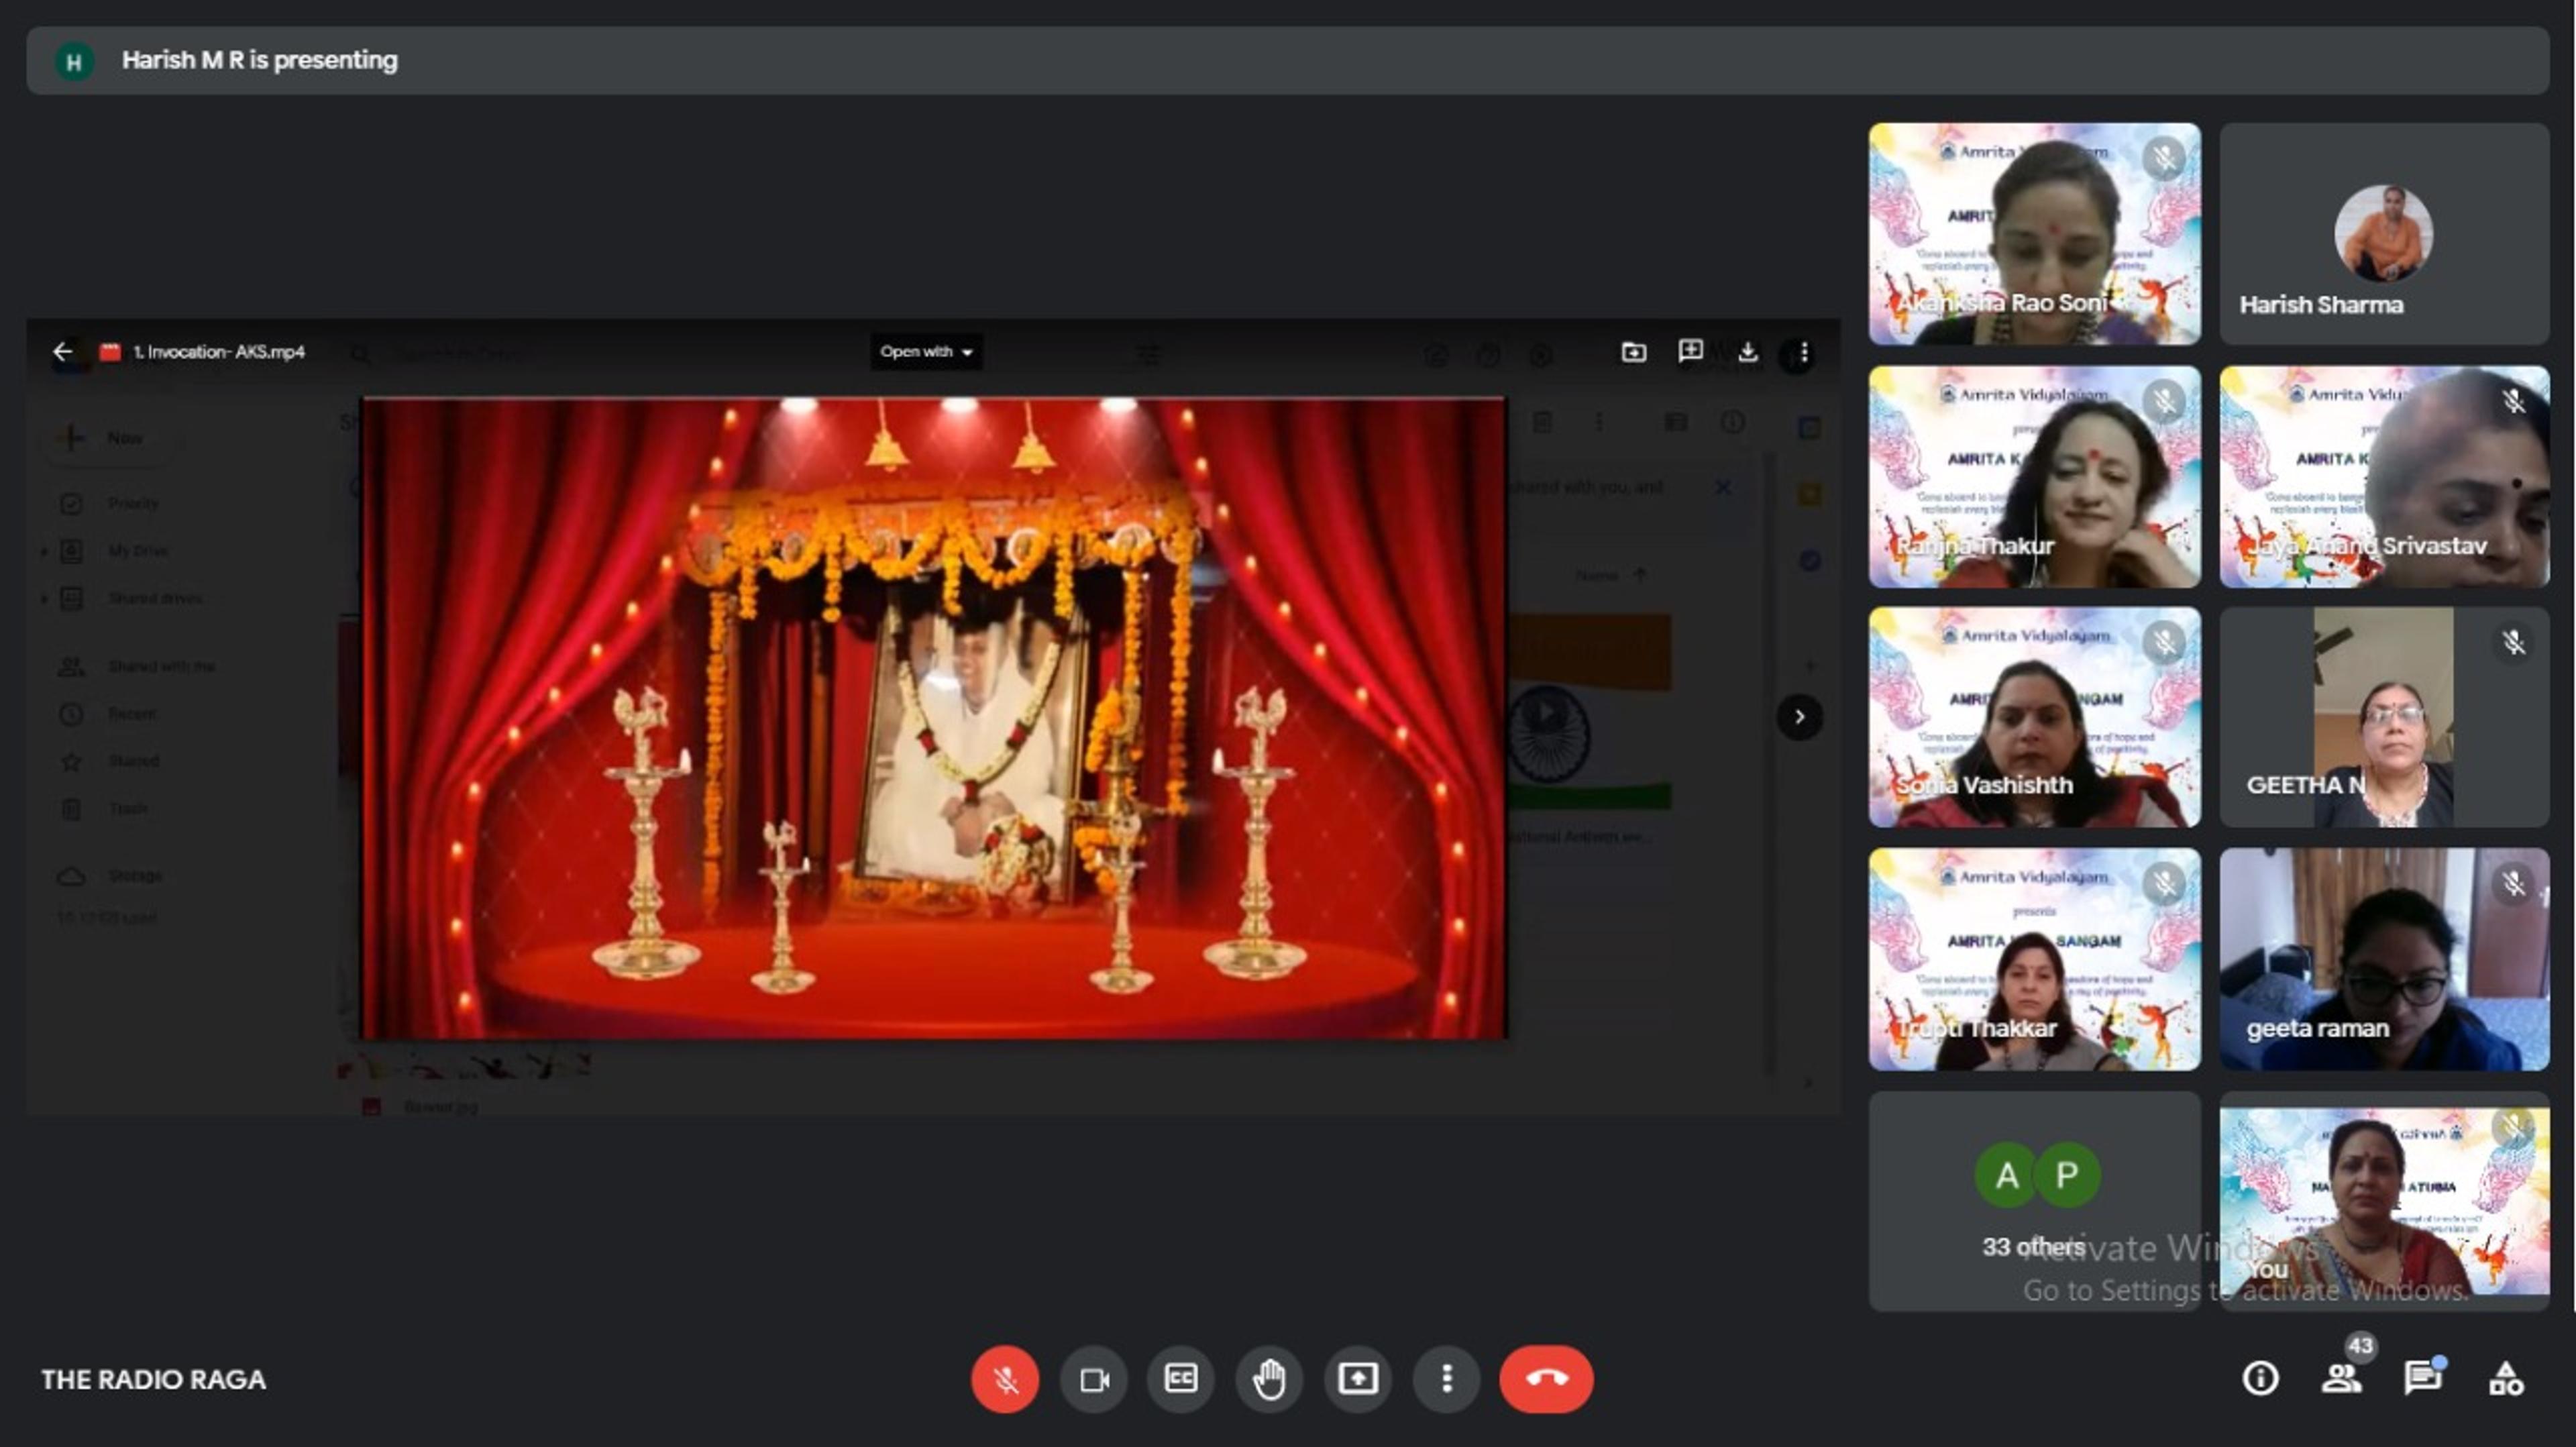The image size is (2576, 1447).
Task: Select My Drive in Drive sidebar
Action: [137, 551]
